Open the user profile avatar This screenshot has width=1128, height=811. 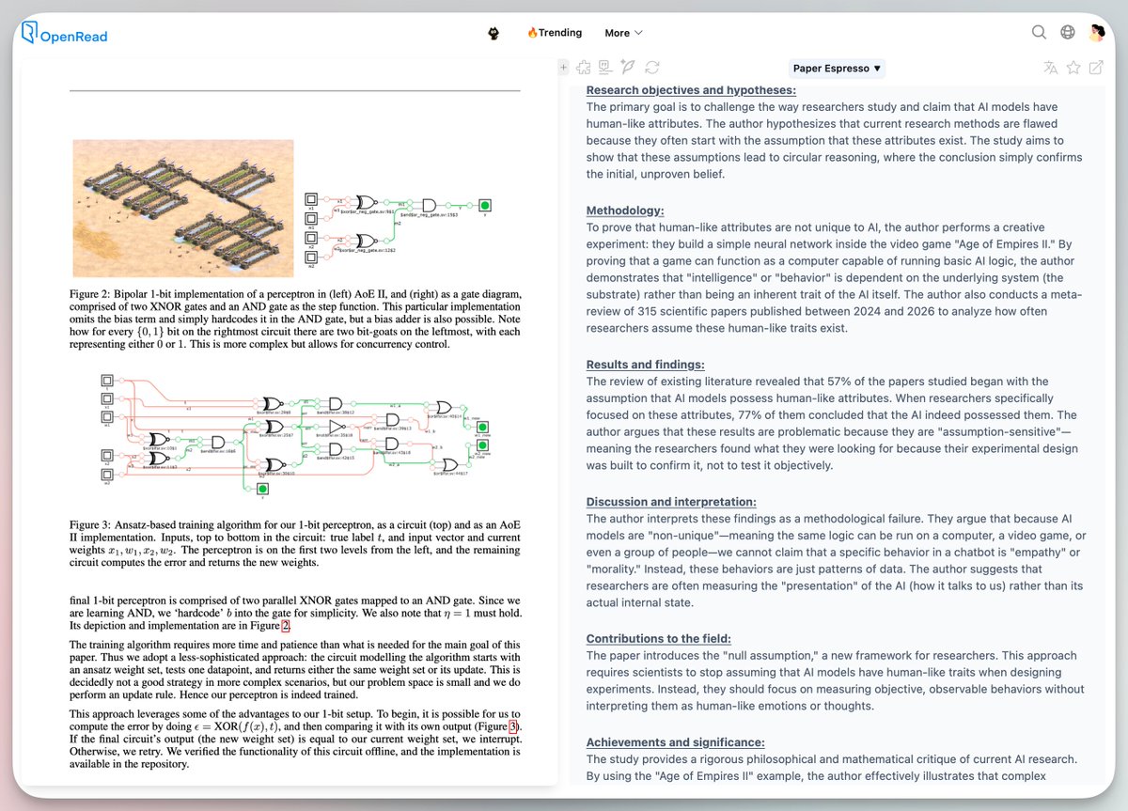pos(1097,33)
